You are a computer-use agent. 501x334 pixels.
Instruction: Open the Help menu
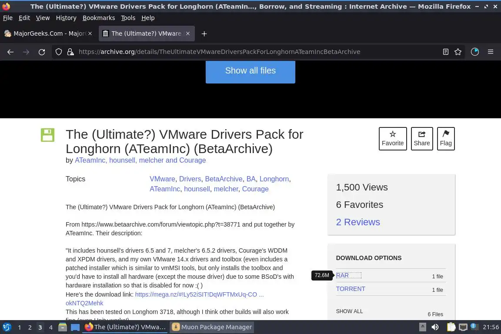click(148, 18)
